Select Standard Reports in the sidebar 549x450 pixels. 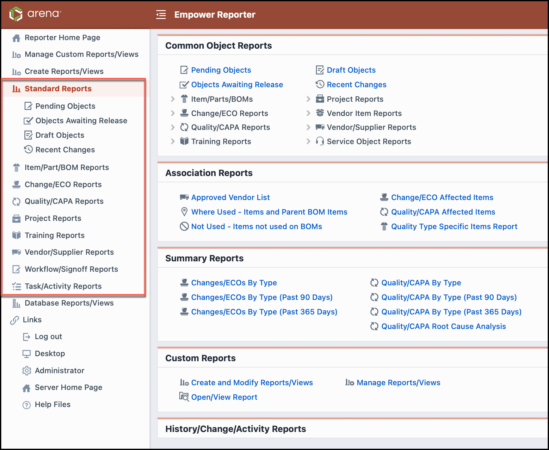pyautogui.click(x=58, y=89)
